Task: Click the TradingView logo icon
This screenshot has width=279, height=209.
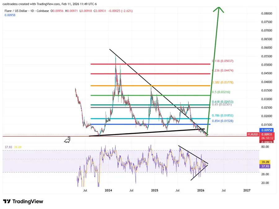Action: click(7, 201)
